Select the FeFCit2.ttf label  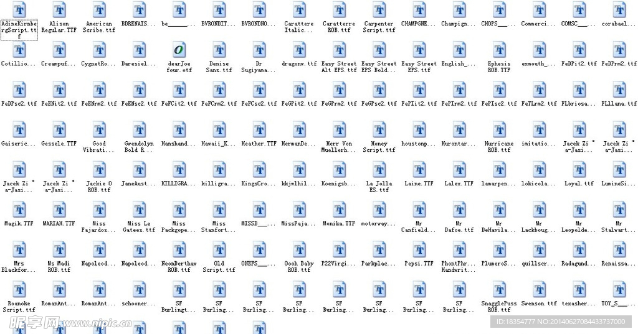click(x=179, y=104)
